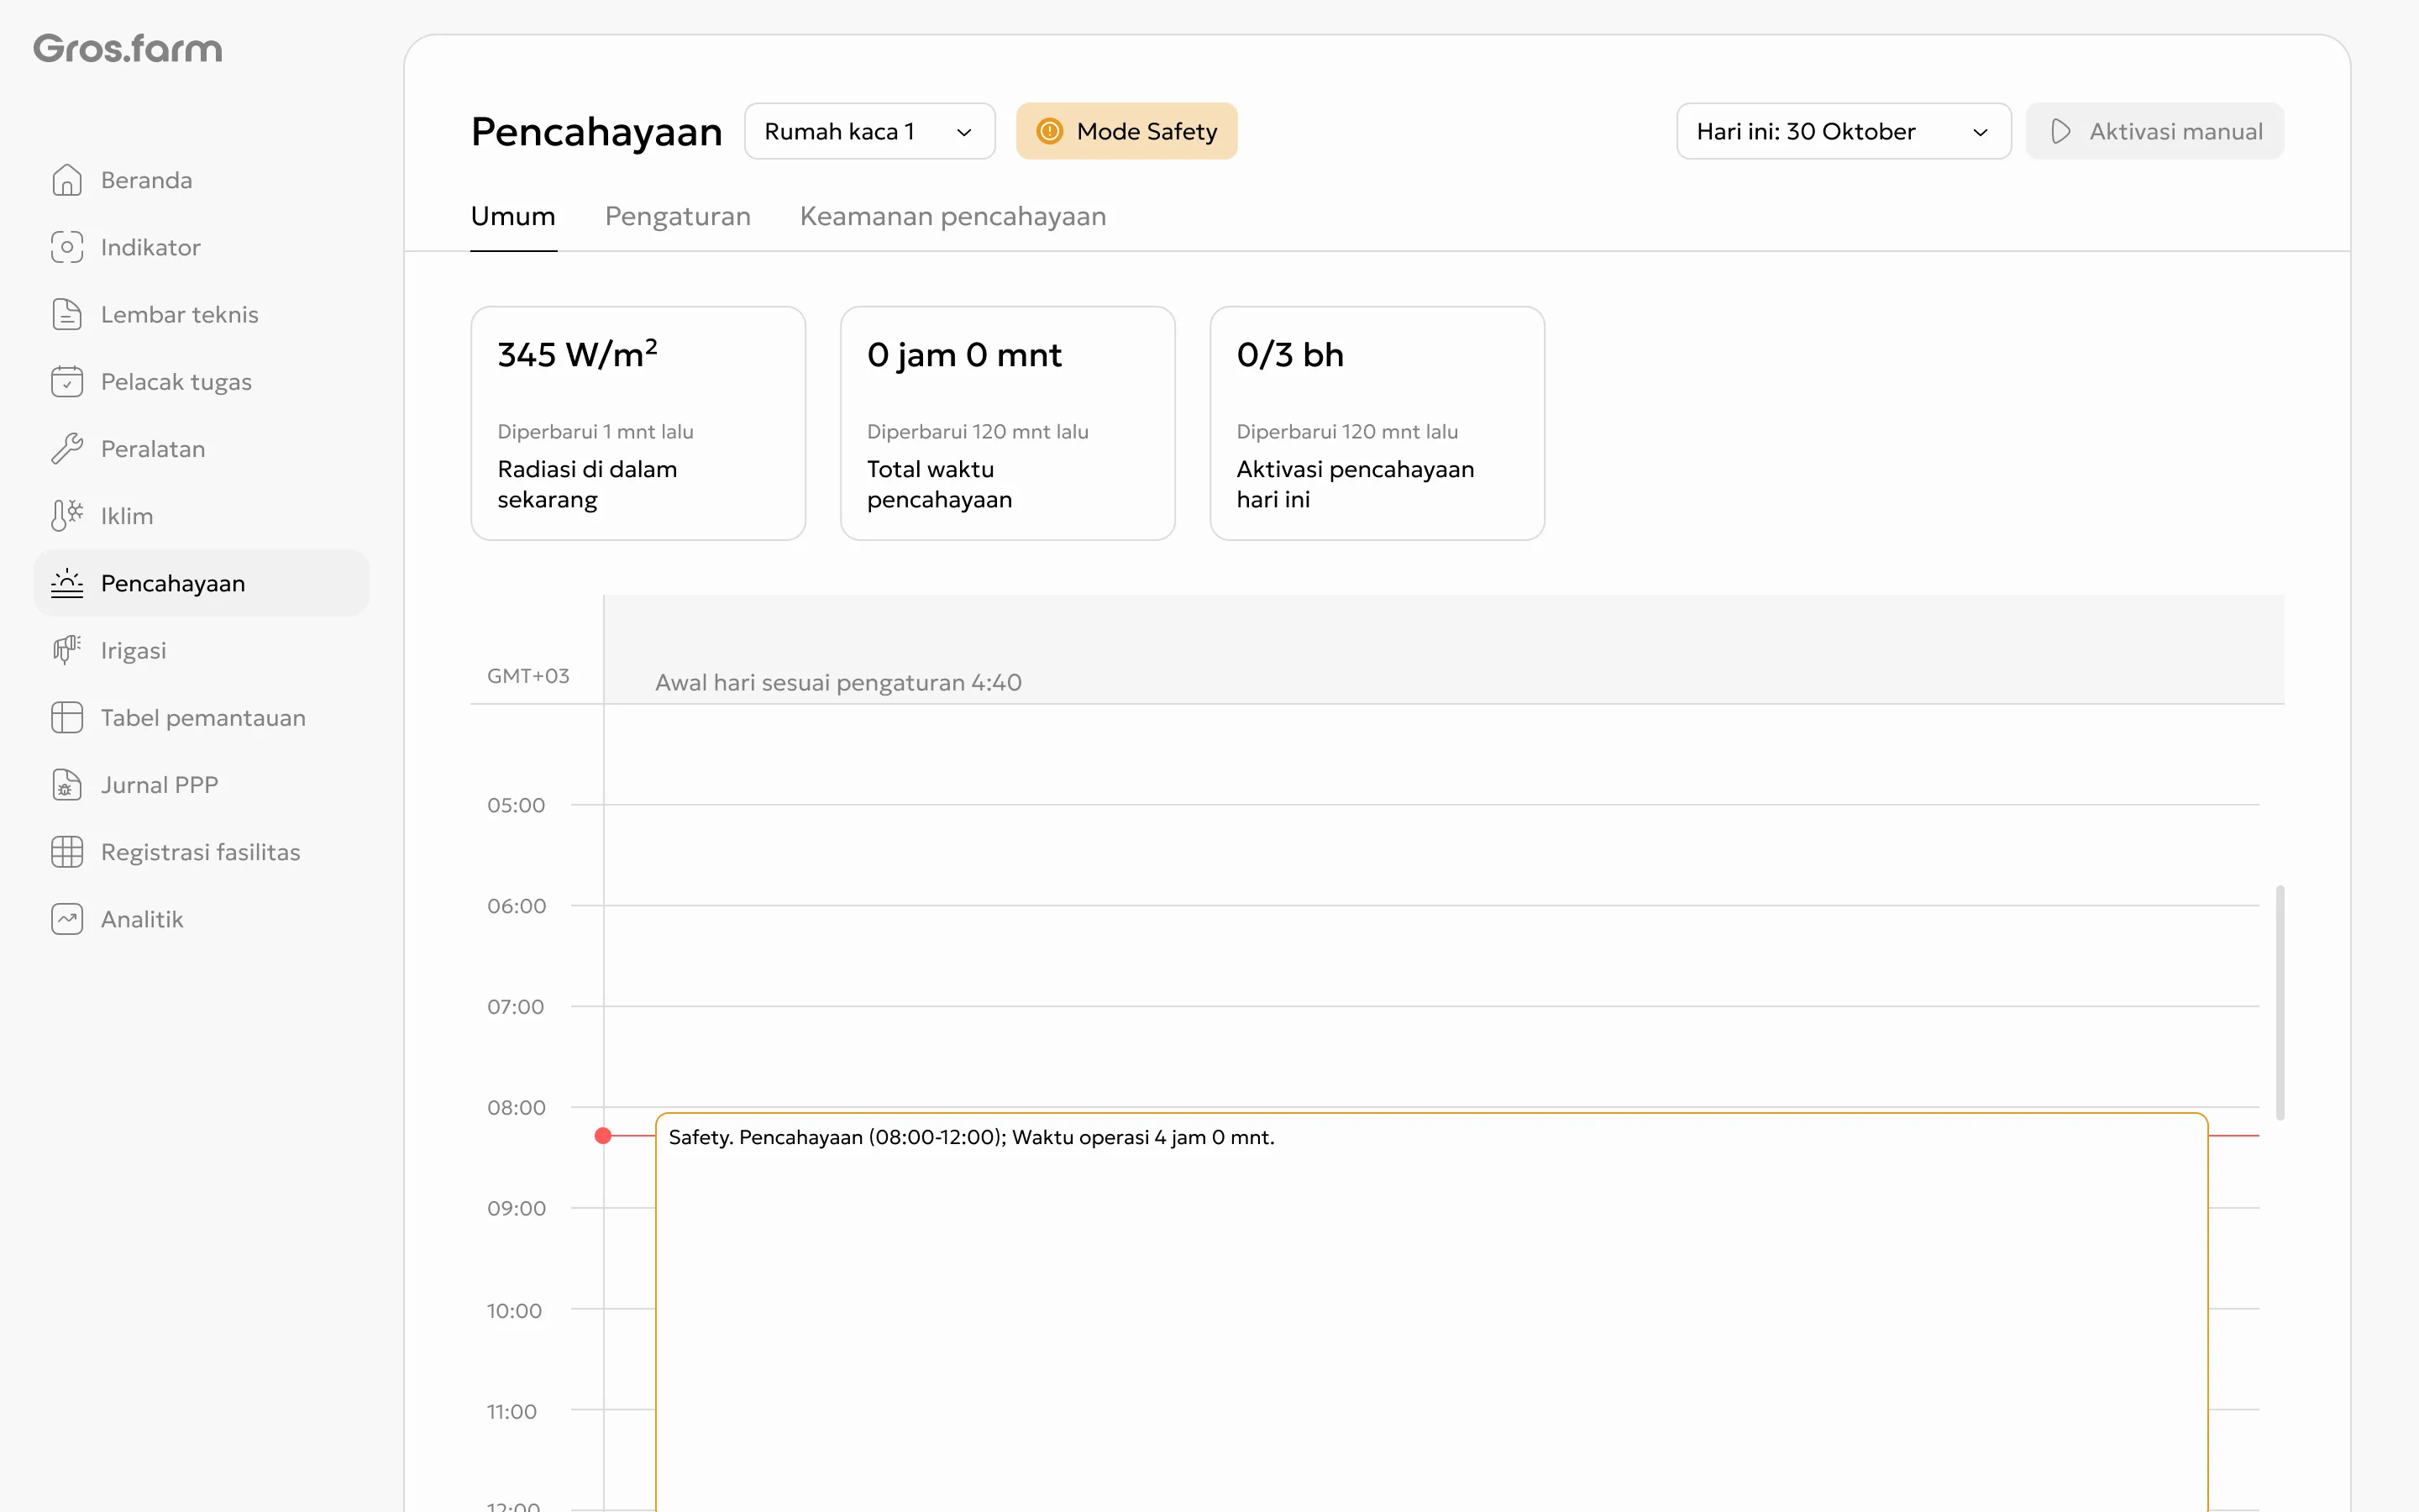Click the Awal hari sesuai pengaturan 4:40 label
This screenshot has height=1512, width=2419.
[x=837, y=682]
